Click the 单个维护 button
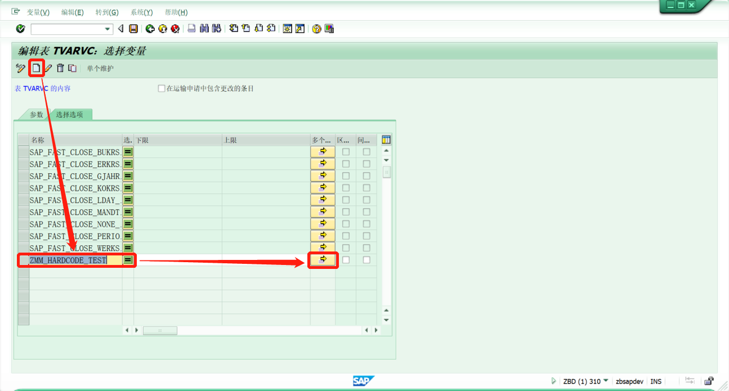 [x=100, y=68]
